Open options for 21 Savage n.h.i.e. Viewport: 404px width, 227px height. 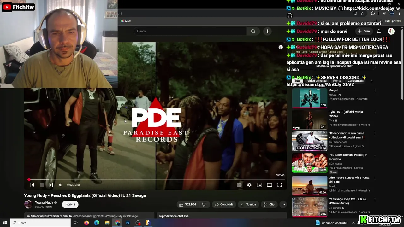[x=375, y=200]
